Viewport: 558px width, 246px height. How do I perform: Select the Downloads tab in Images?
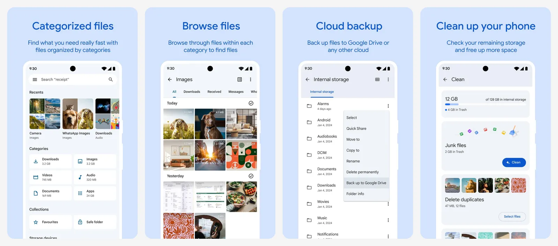point(192,92)
